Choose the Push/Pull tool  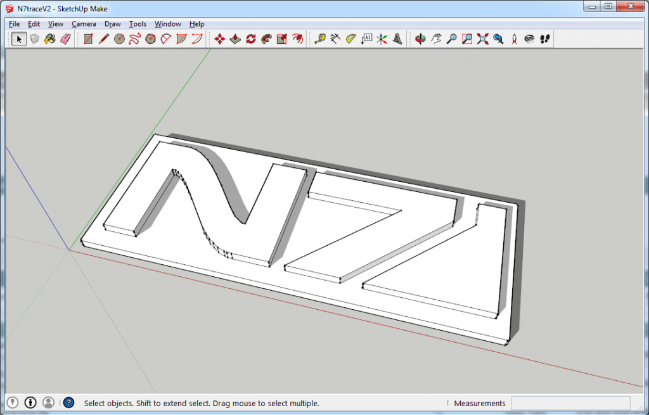click(x=235, y=39)
